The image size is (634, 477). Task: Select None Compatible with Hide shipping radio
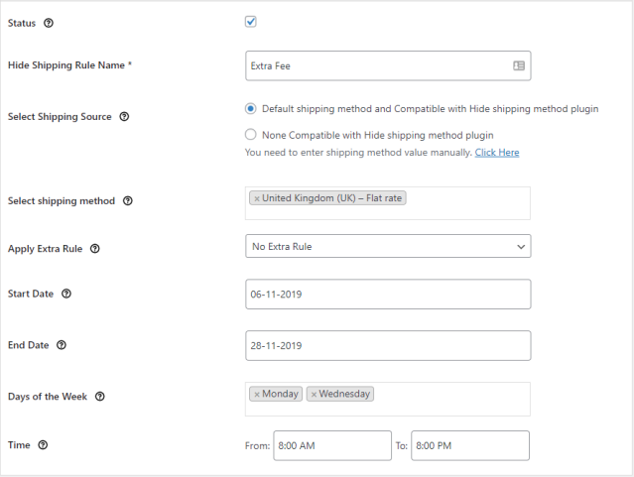click(x=251, y=134)
